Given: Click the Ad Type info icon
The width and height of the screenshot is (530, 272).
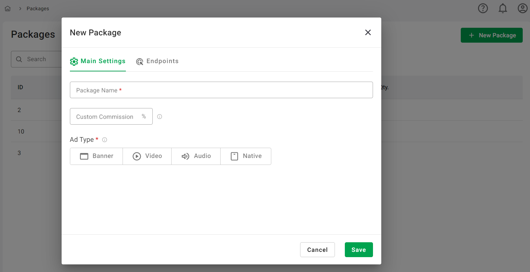Looking at the screenshot, I should point(105,140).
